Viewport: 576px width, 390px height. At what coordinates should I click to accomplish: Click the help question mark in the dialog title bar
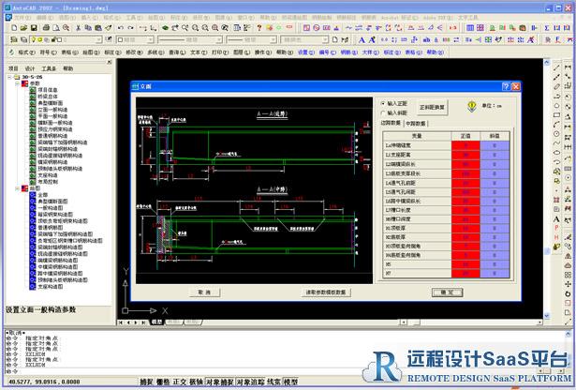[x=504, y=86]
